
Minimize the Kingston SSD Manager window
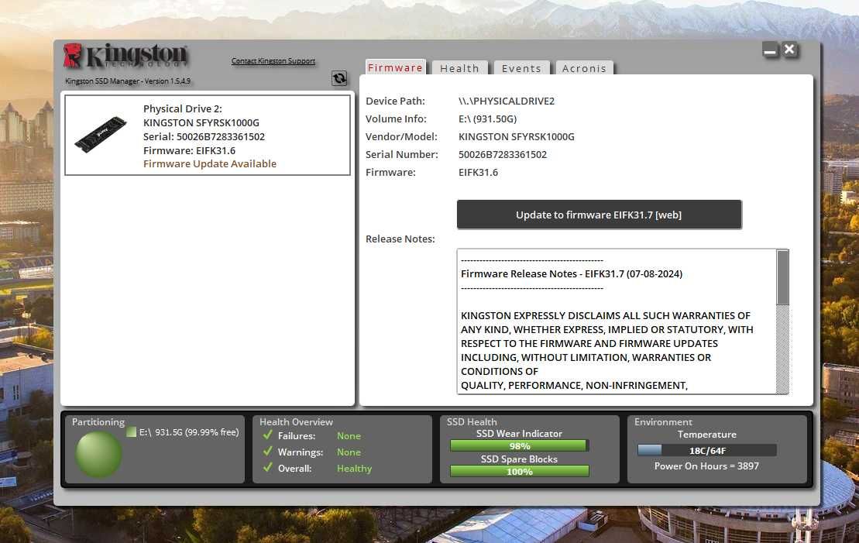[770, 50]
